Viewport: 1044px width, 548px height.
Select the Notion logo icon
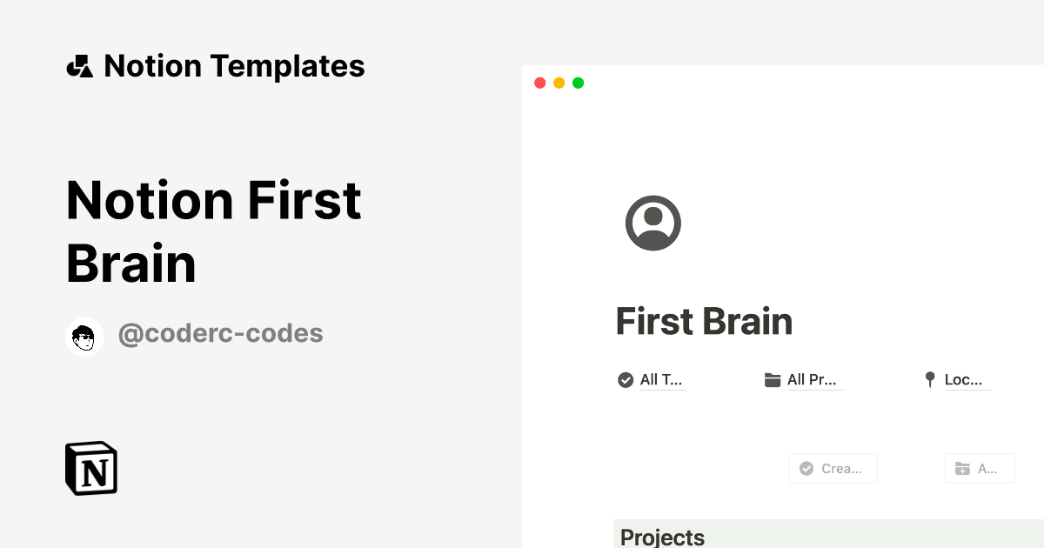click(90, 468)
